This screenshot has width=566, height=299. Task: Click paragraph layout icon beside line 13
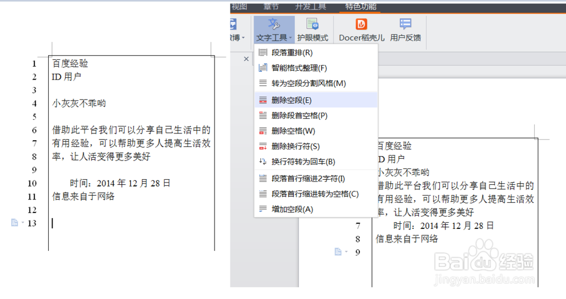15,223
